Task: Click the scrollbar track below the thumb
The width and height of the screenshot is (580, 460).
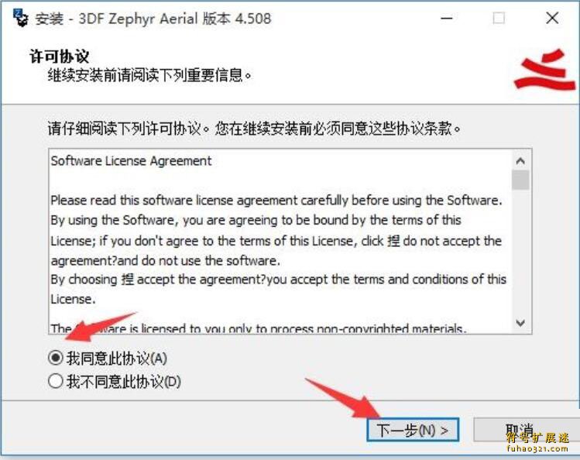Action: [520, 252]
